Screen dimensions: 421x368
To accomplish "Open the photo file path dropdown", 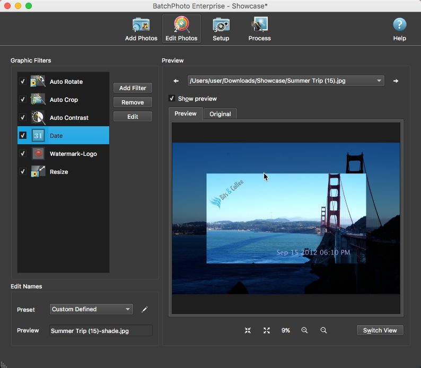I will coord(286,81).
